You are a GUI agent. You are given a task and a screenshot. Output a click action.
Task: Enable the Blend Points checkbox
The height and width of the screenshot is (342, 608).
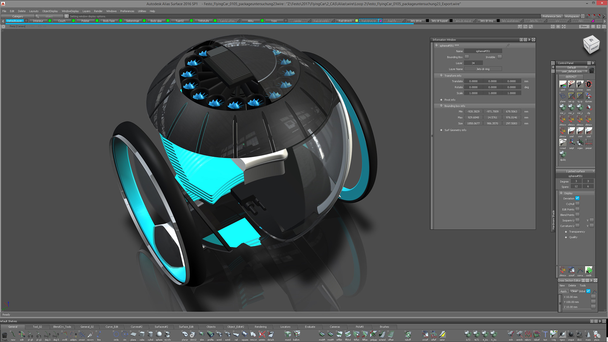click(577, 215)
